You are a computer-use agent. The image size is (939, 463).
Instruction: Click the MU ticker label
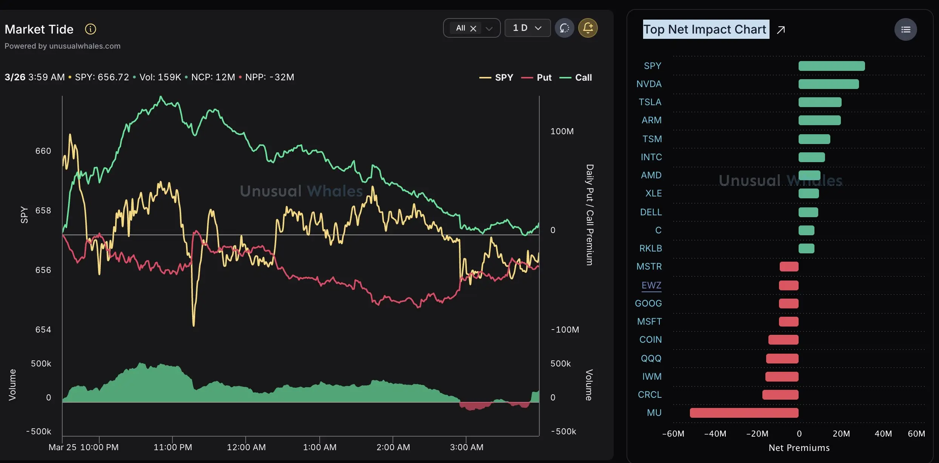(654, 413)
